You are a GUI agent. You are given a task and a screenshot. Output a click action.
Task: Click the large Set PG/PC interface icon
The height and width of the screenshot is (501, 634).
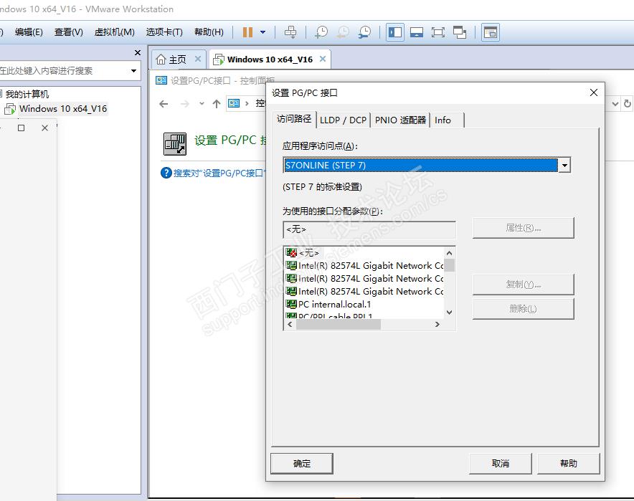pyautogui.click(x=175, y=144)
